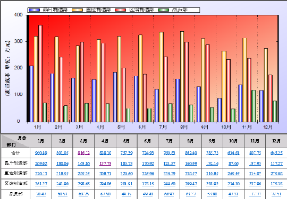Select 直拉制造部 link 325.96 for 6月
287x199 pixels.
click(148, 174)
